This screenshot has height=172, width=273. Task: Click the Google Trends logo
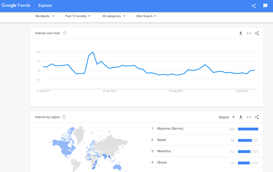click(16, 6)
